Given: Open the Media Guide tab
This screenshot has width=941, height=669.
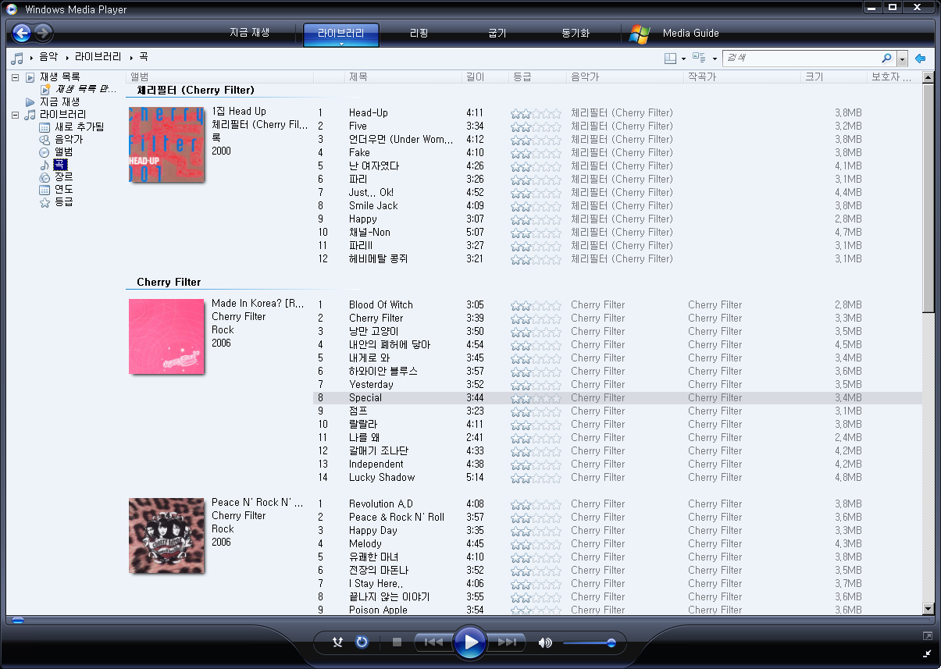Looking at the screenshot, I should tap(690, 34).
